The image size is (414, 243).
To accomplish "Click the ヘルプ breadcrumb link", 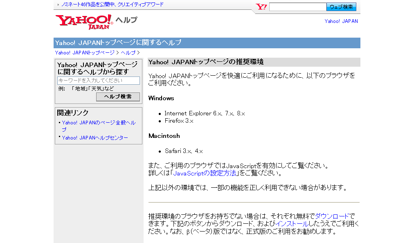I will 128,52.
